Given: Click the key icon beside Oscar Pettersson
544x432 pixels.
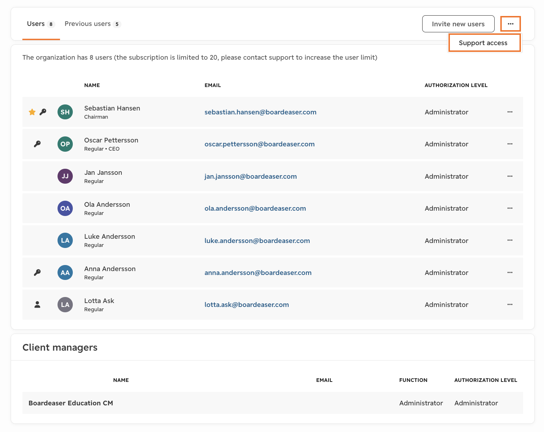Looking at the screenshot, I should click(x=37, y=144).
